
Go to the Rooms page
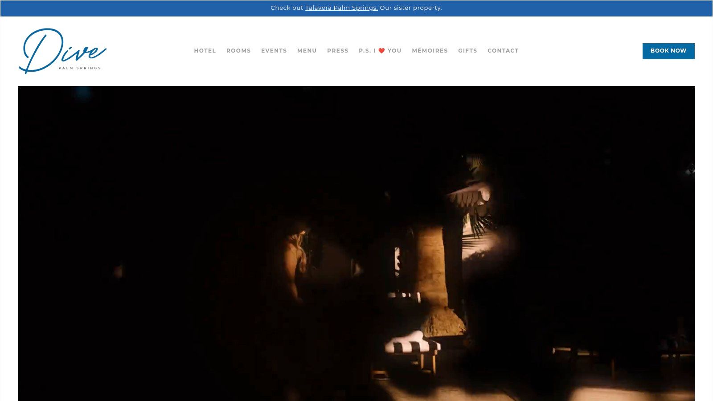[238, 51]
